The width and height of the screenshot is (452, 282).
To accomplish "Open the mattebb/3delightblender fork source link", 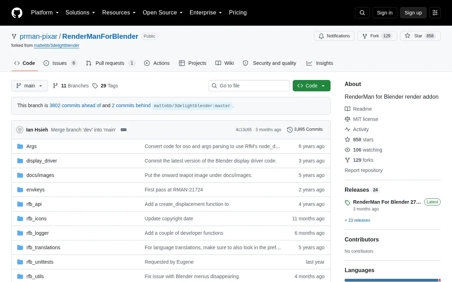I will coord(56,45).
